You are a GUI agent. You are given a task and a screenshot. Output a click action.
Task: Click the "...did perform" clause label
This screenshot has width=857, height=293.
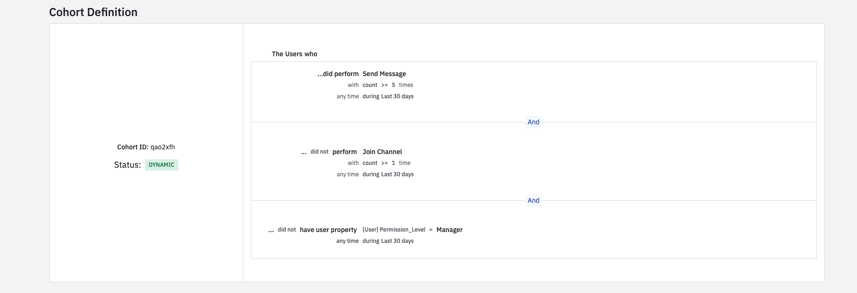coord(338,74)
